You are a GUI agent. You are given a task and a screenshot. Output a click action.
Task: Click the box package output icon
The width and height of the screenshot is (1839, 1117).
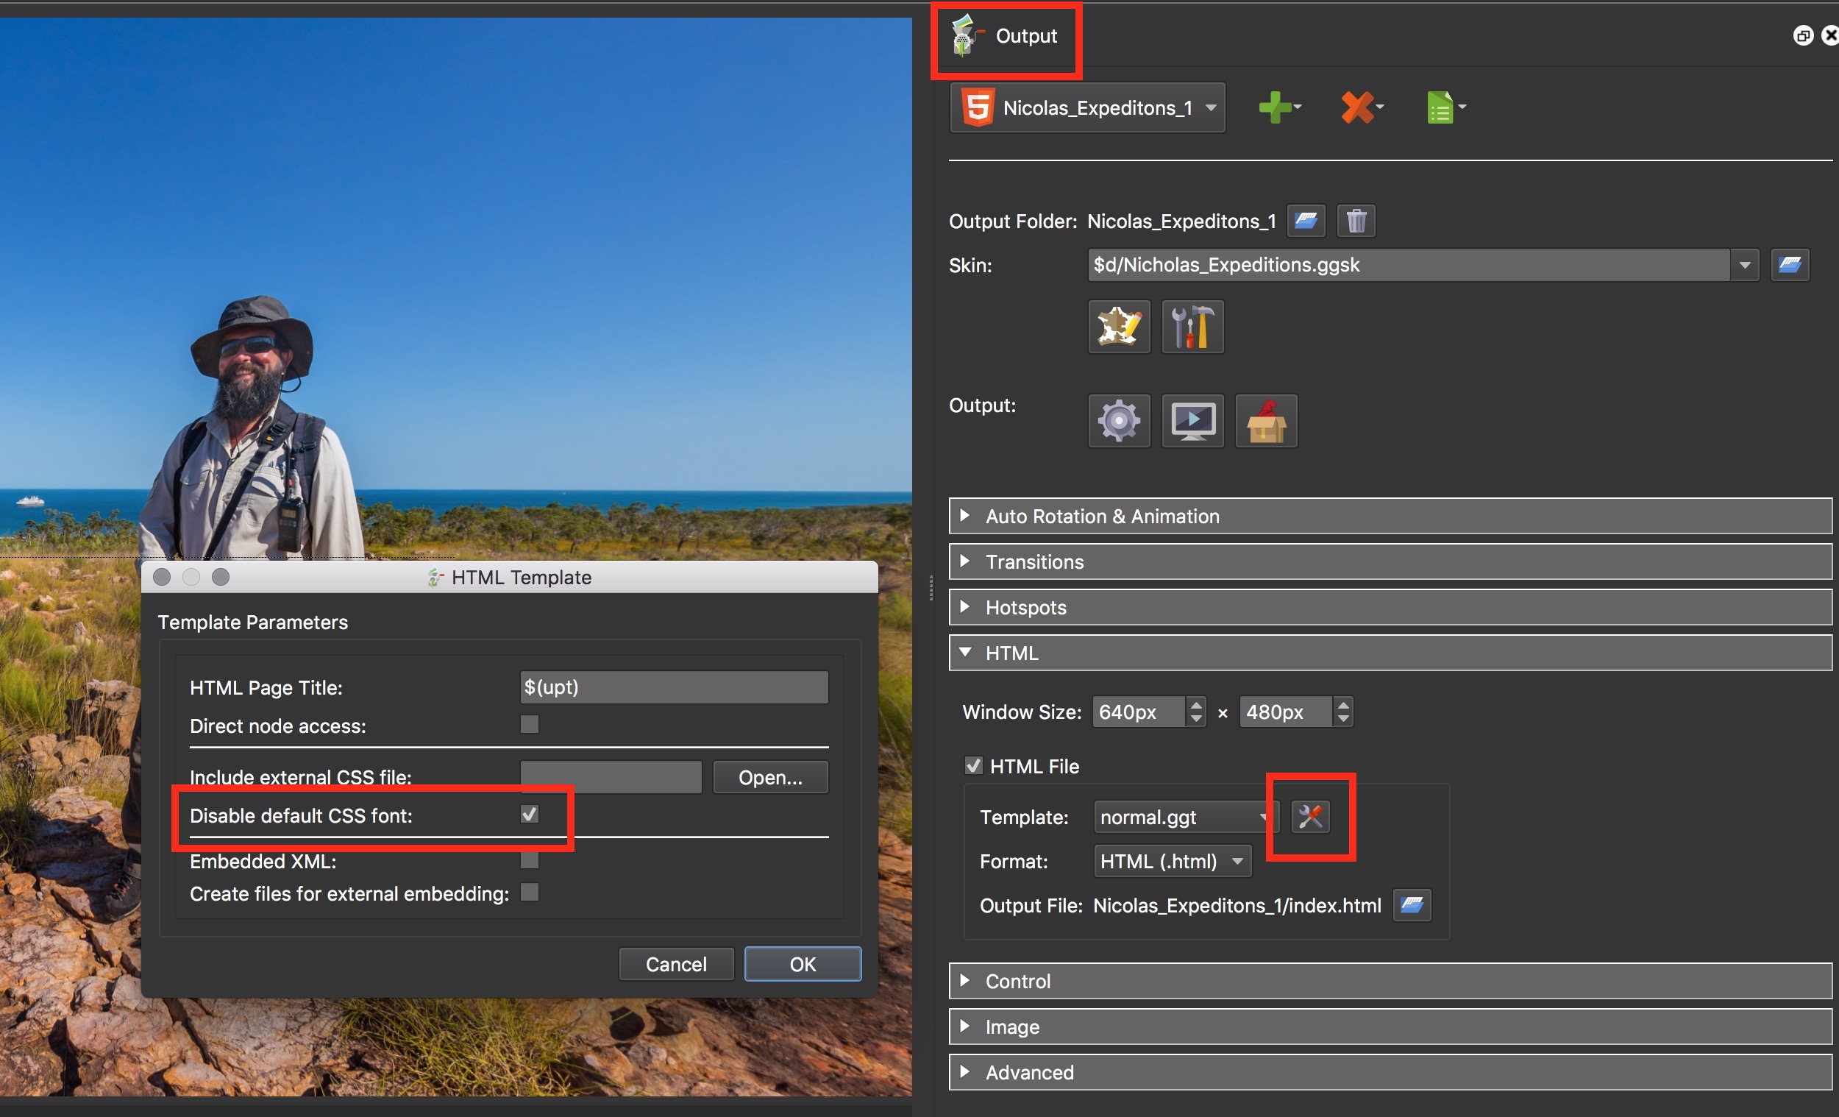(x=1267, y=421)
